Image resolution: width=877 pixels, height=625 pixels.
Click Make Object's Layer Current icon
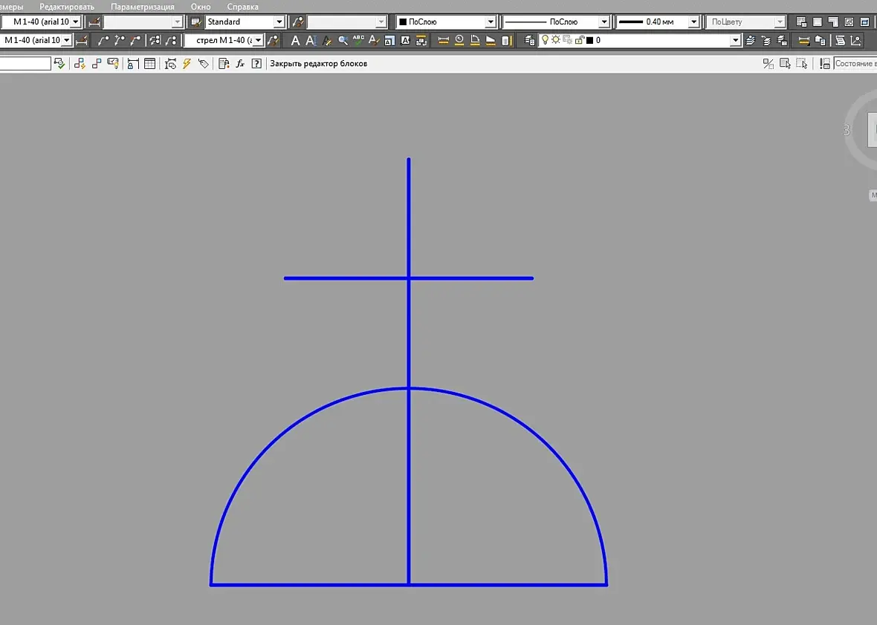751,40
